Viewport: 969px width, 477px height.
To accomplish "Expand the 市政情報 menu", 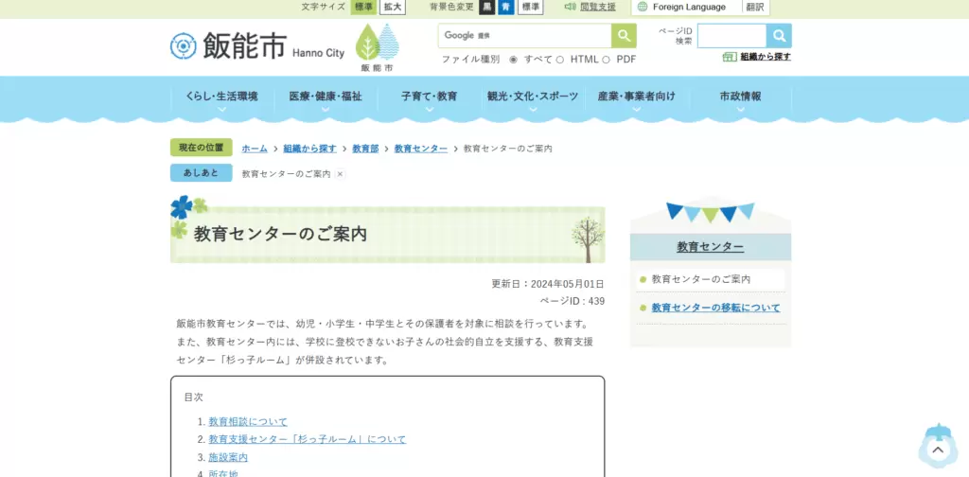I will 740,98.
